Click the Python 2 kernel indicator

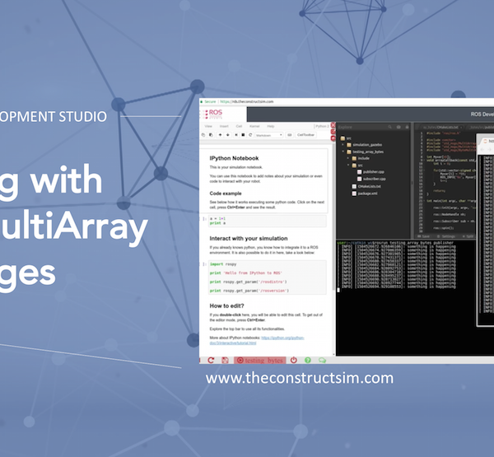pos(322,126)
